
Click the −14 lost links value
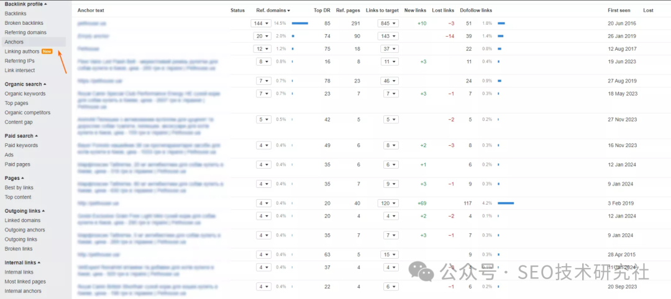tap(450, 37)
